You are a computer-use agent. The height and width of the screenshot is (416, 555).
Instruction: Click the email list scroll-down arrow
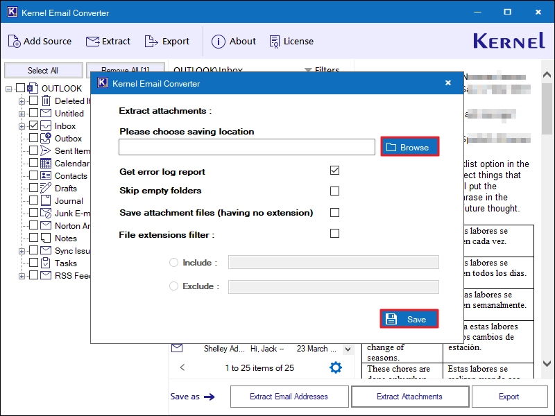click(x=348, y=349)
